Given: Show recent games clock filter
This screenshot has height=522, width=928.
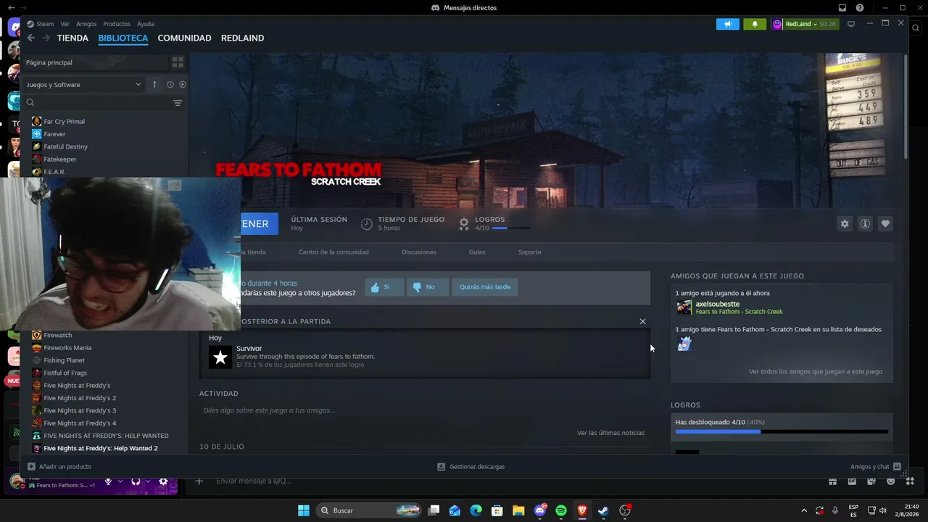Looking at the screenshot, I should coord(170,85).
